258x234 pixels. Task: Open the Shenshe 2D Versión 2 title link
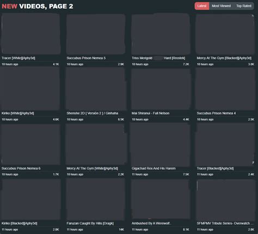[93, 113]
